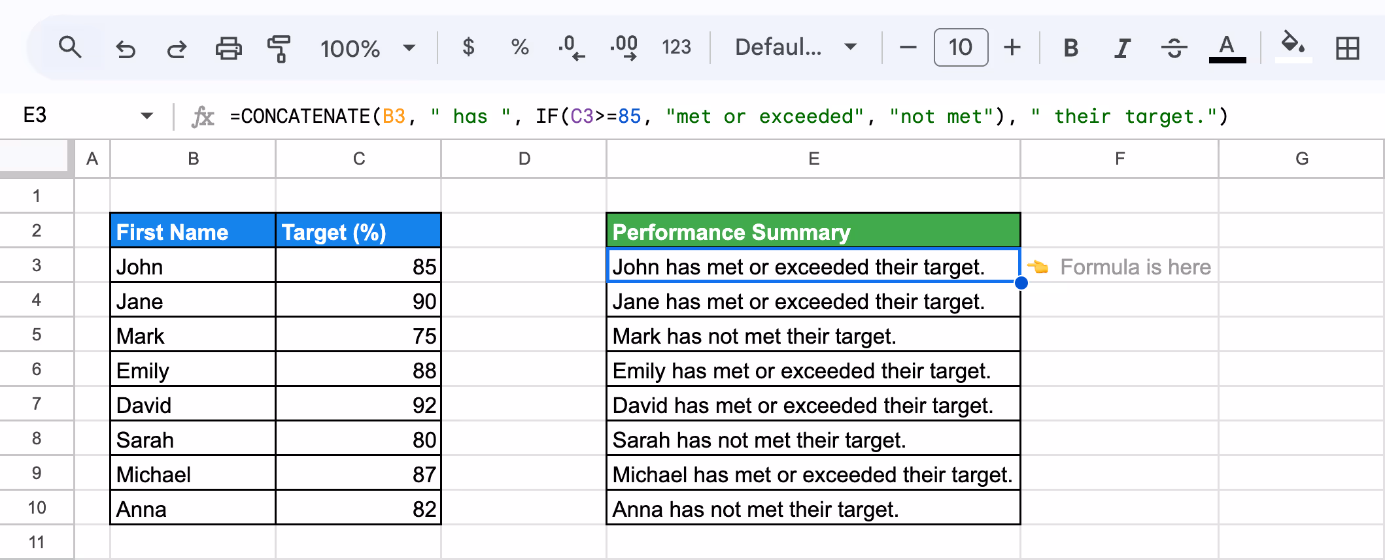
Task: Select row 3 header
Action: click(x=37, y=265)
